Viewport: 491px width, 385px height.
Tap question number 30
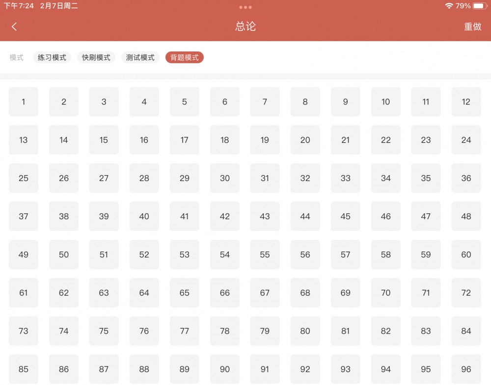(x=225, y=178)
